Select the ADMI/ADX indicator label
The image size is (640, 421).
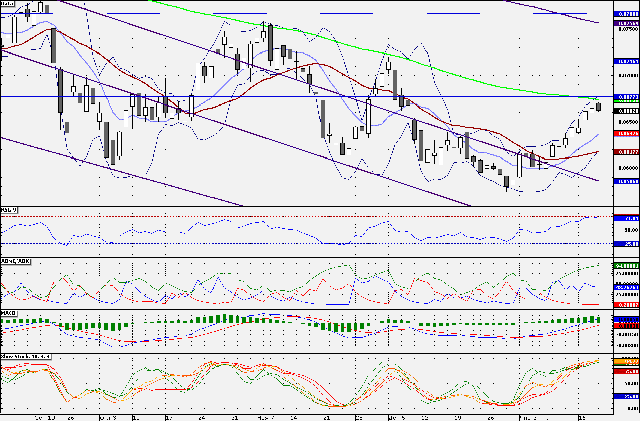point(16,261)
